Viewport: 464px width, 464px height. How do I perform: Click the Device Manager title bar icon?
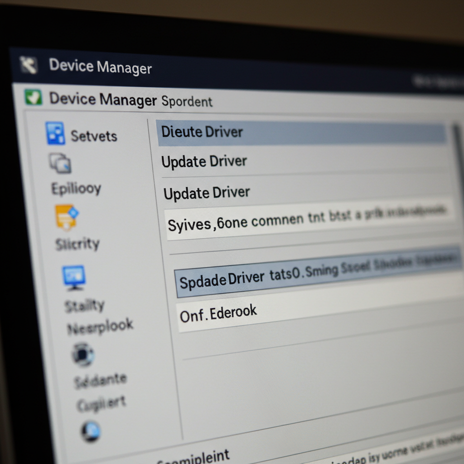[29, 65]
